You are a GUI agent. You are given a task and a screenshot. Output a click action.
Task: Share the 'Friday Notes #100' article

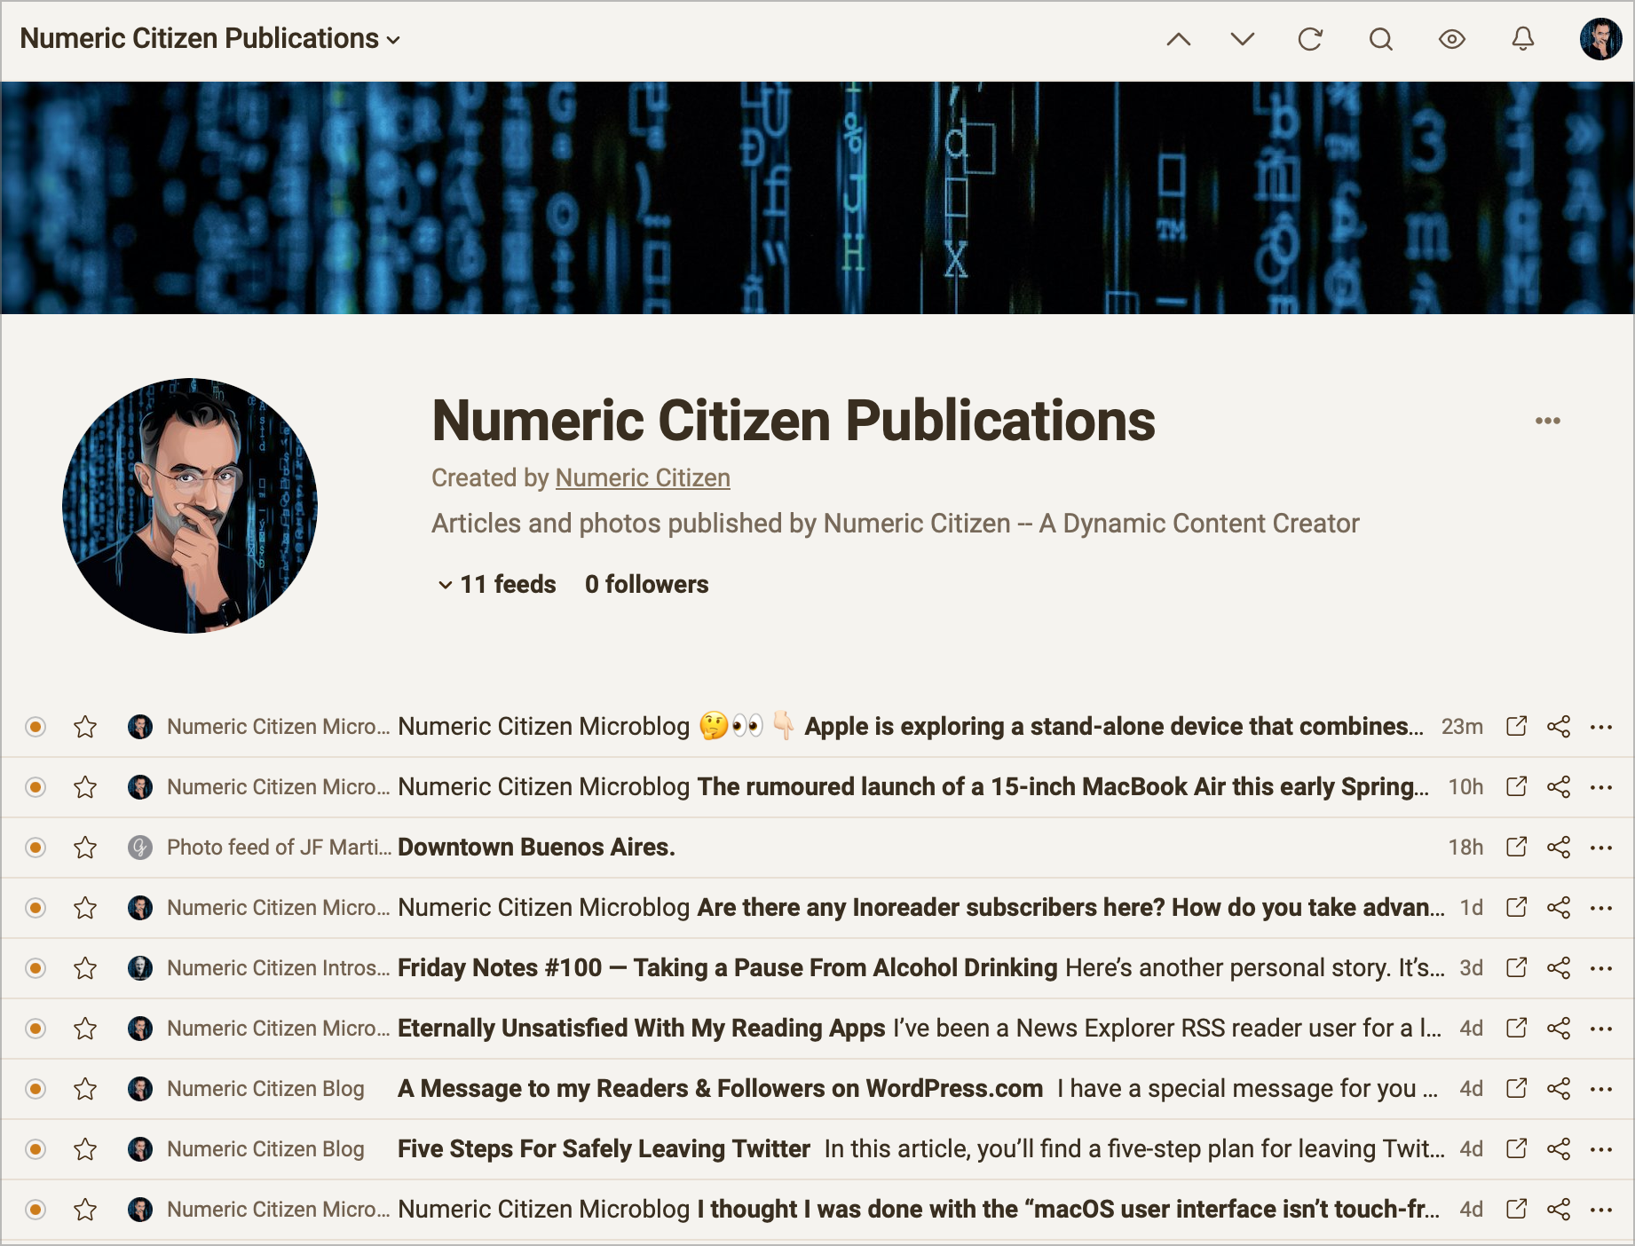[x=1557, y=967]
